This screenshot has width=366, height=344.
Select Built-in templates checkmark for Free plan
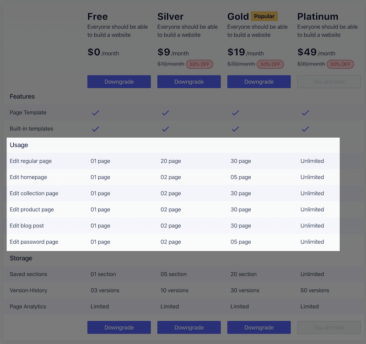tap(96, 129)
